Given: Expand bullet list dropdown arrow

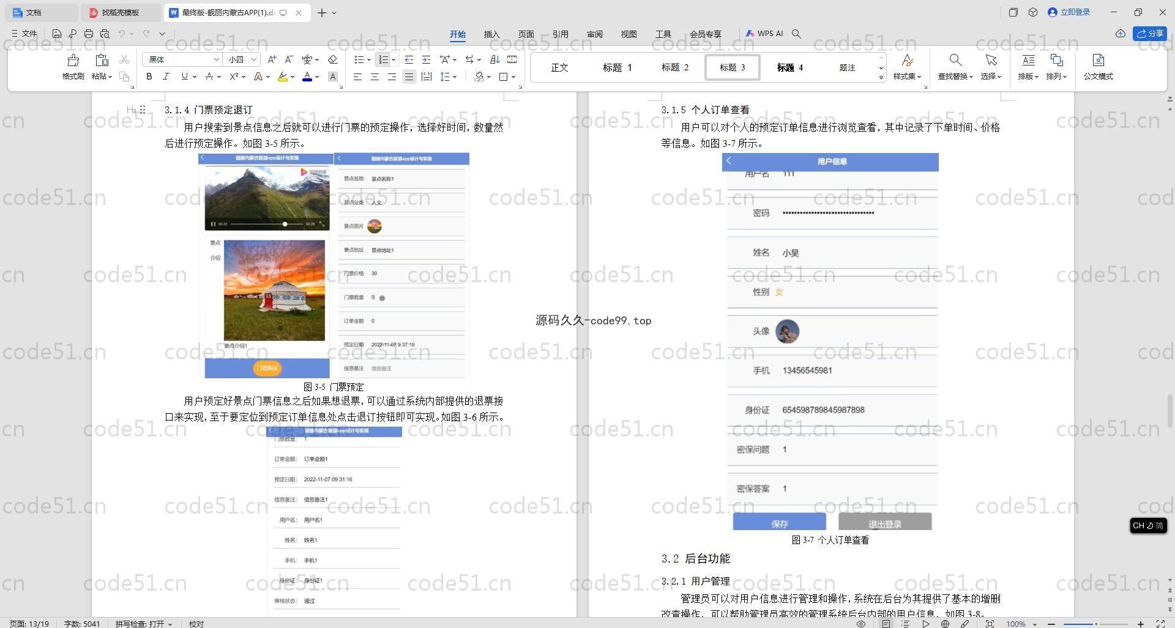Looking at the screenshot, I should tap(368, 59).
